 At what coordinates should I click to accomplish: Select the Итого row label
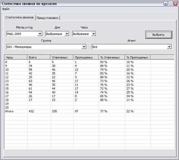(x=9, y=111)
